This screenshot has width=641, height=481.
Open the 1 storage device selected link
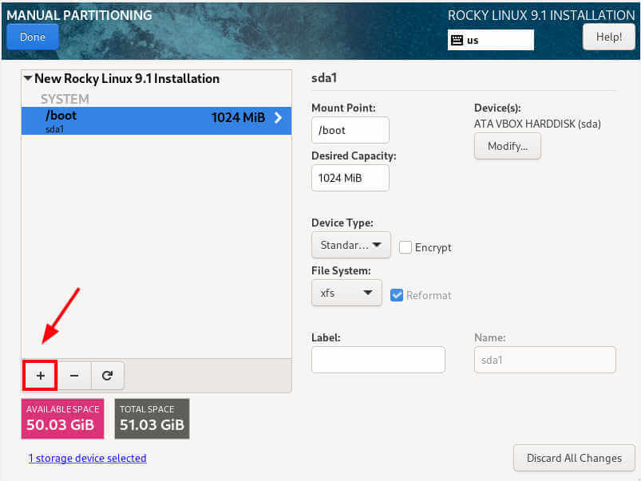[x=88, y=458]
